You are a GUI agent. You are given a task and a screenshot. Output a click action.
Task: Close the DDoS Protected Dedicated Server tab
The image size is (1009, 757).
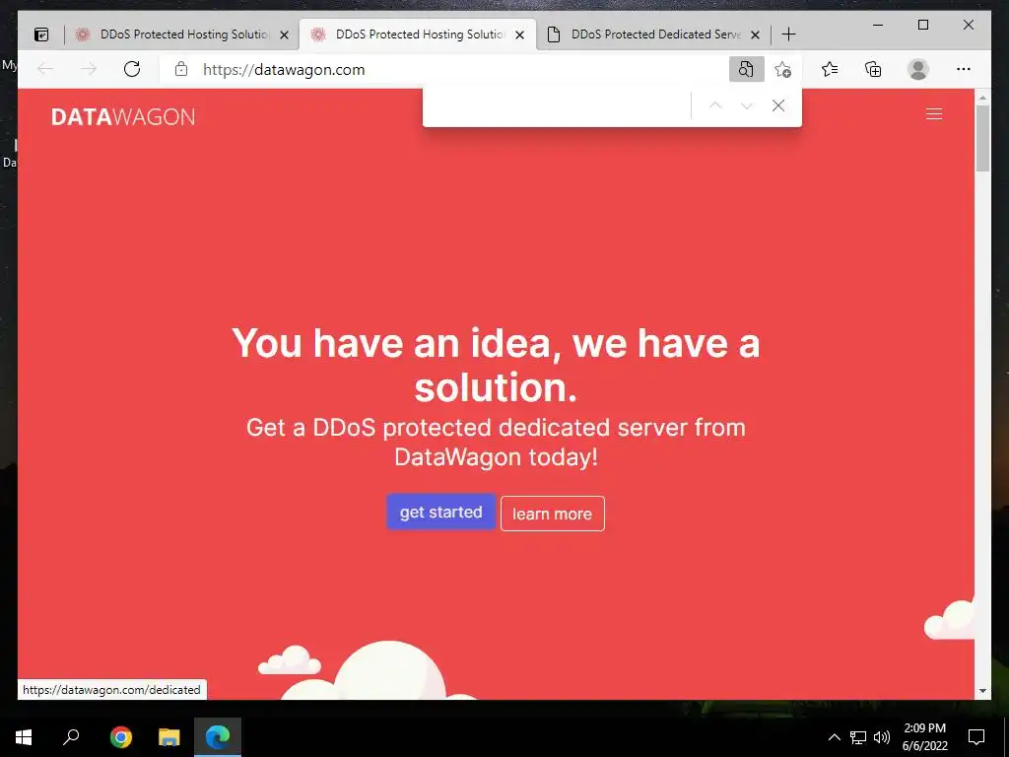click(x=756, y=34)
